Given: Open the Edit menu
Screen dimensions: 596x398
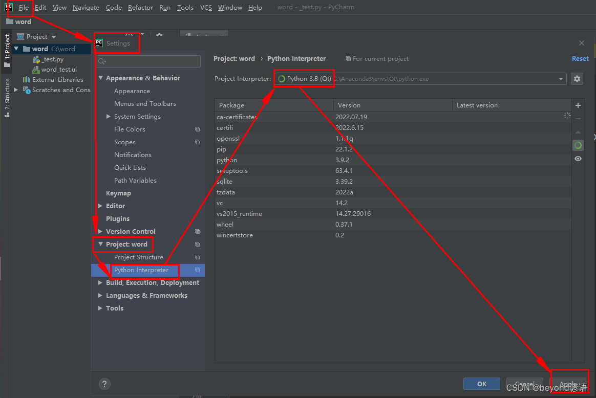Looking at the screenshot, I should pyautogui.click(x=40, y=7).
